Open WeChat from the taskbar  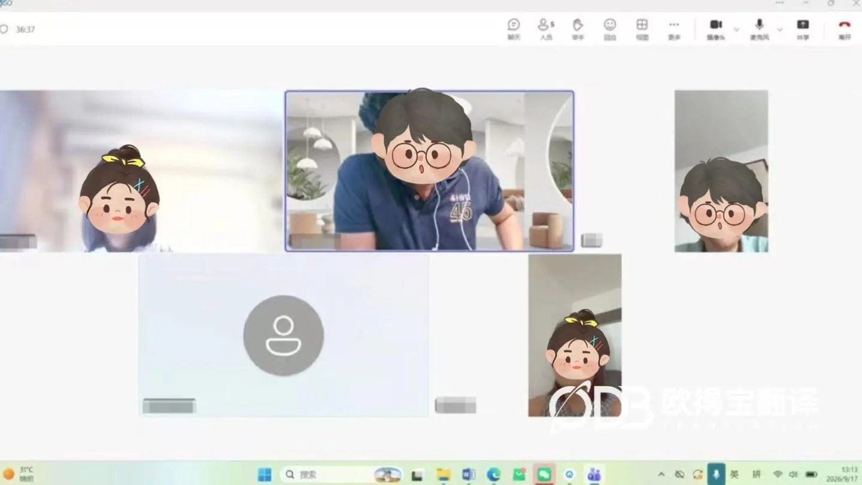(544, 474)
